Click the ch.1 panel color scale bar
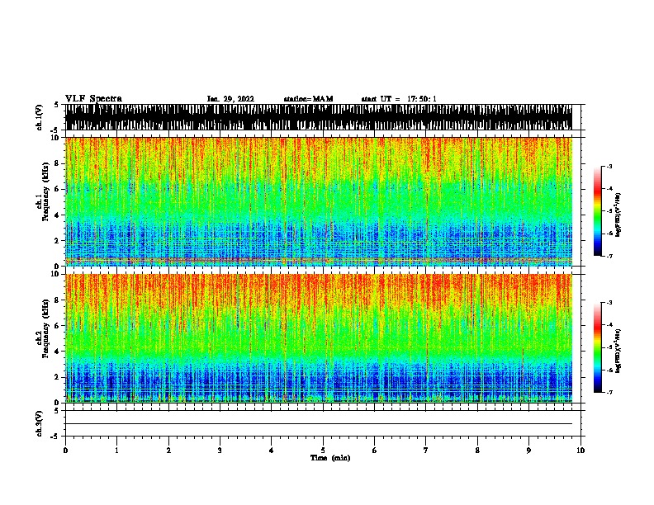This screenshot has width=654, height=505. pyautogui.click(x=597, y=211)
